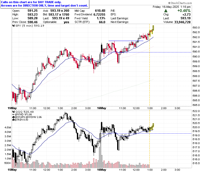Click the DAY TRADE only notice line
This screenshot has height=172, width=204.
coord(31,2)
